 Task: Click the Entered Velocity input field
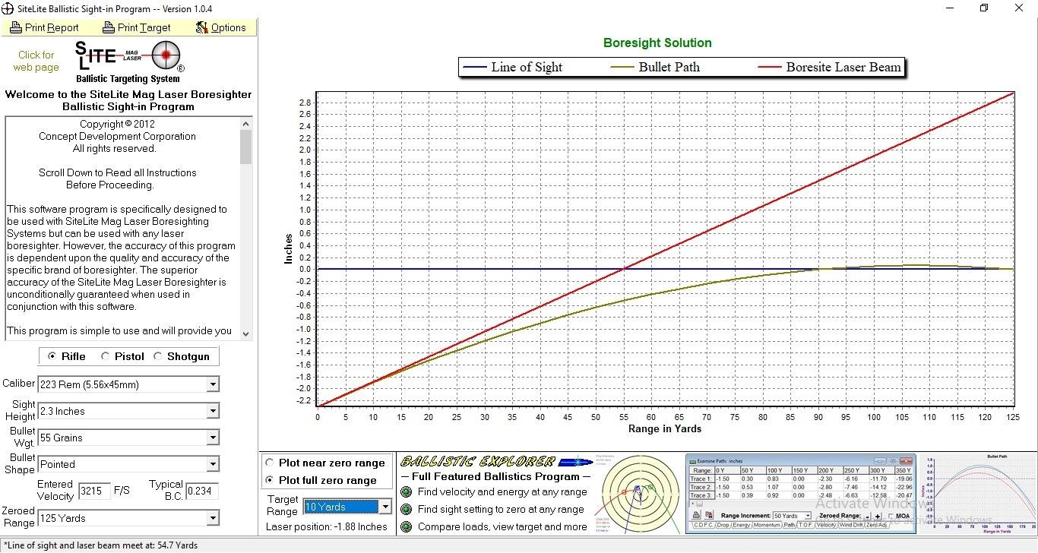[x=94, y=491]
